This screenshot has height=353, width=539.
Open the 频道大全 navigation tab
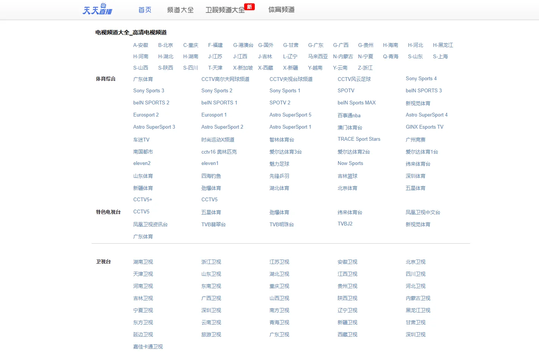(x=180, y=10)
